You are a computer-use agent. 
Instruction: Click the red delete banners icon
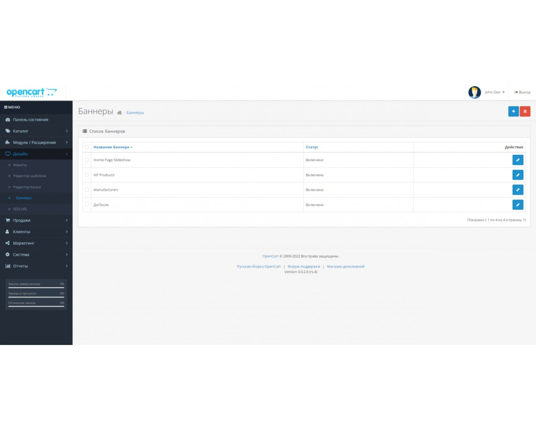525,111
